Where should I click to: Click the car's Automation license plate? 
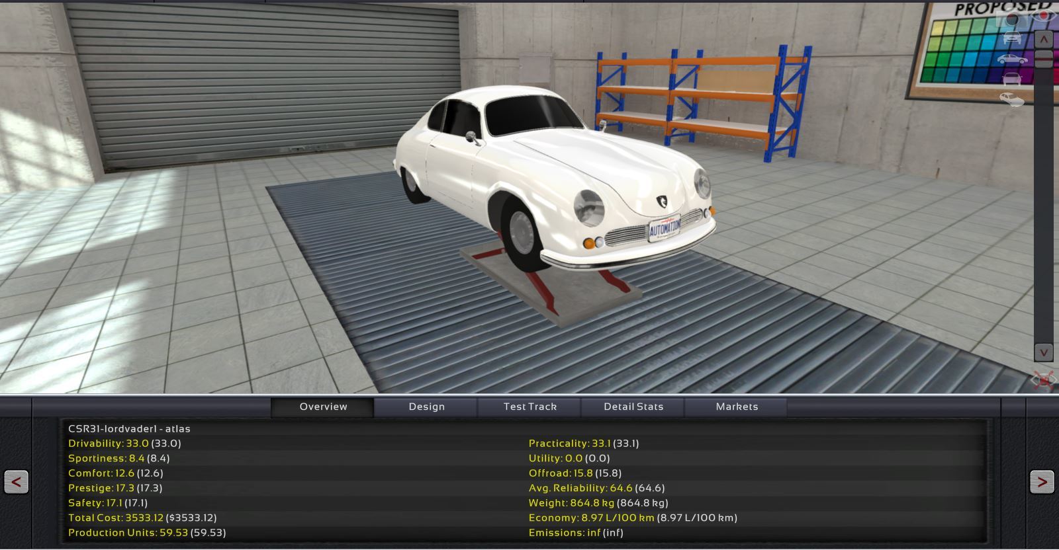tap(664, 229)
